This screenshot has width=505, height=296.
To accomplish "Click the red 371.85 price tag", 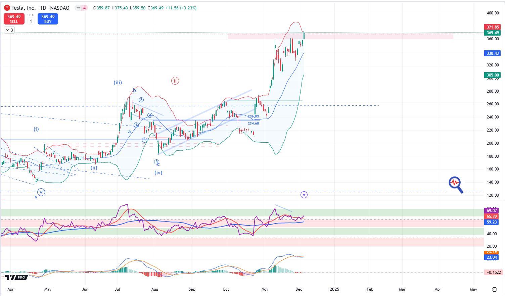I will coord(493,27).
